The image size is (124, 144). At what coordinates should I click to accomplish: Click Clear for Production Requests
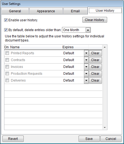click(95, 74)
